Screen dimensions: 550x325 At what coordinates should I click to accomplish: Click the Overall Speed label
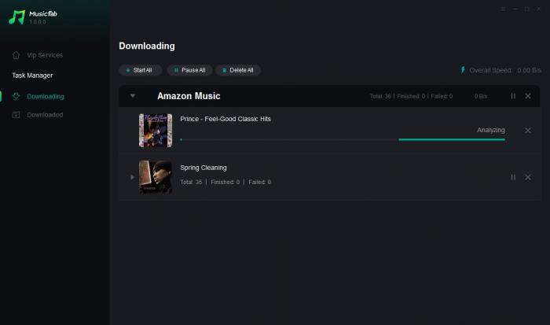(x=490, y=70)
